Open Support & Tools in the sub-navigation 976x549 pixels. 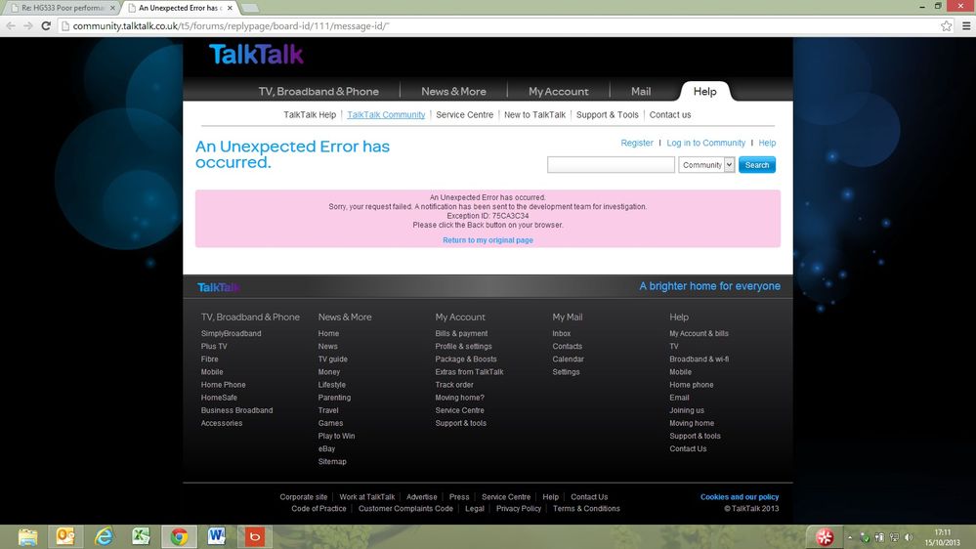coord(608,114)
